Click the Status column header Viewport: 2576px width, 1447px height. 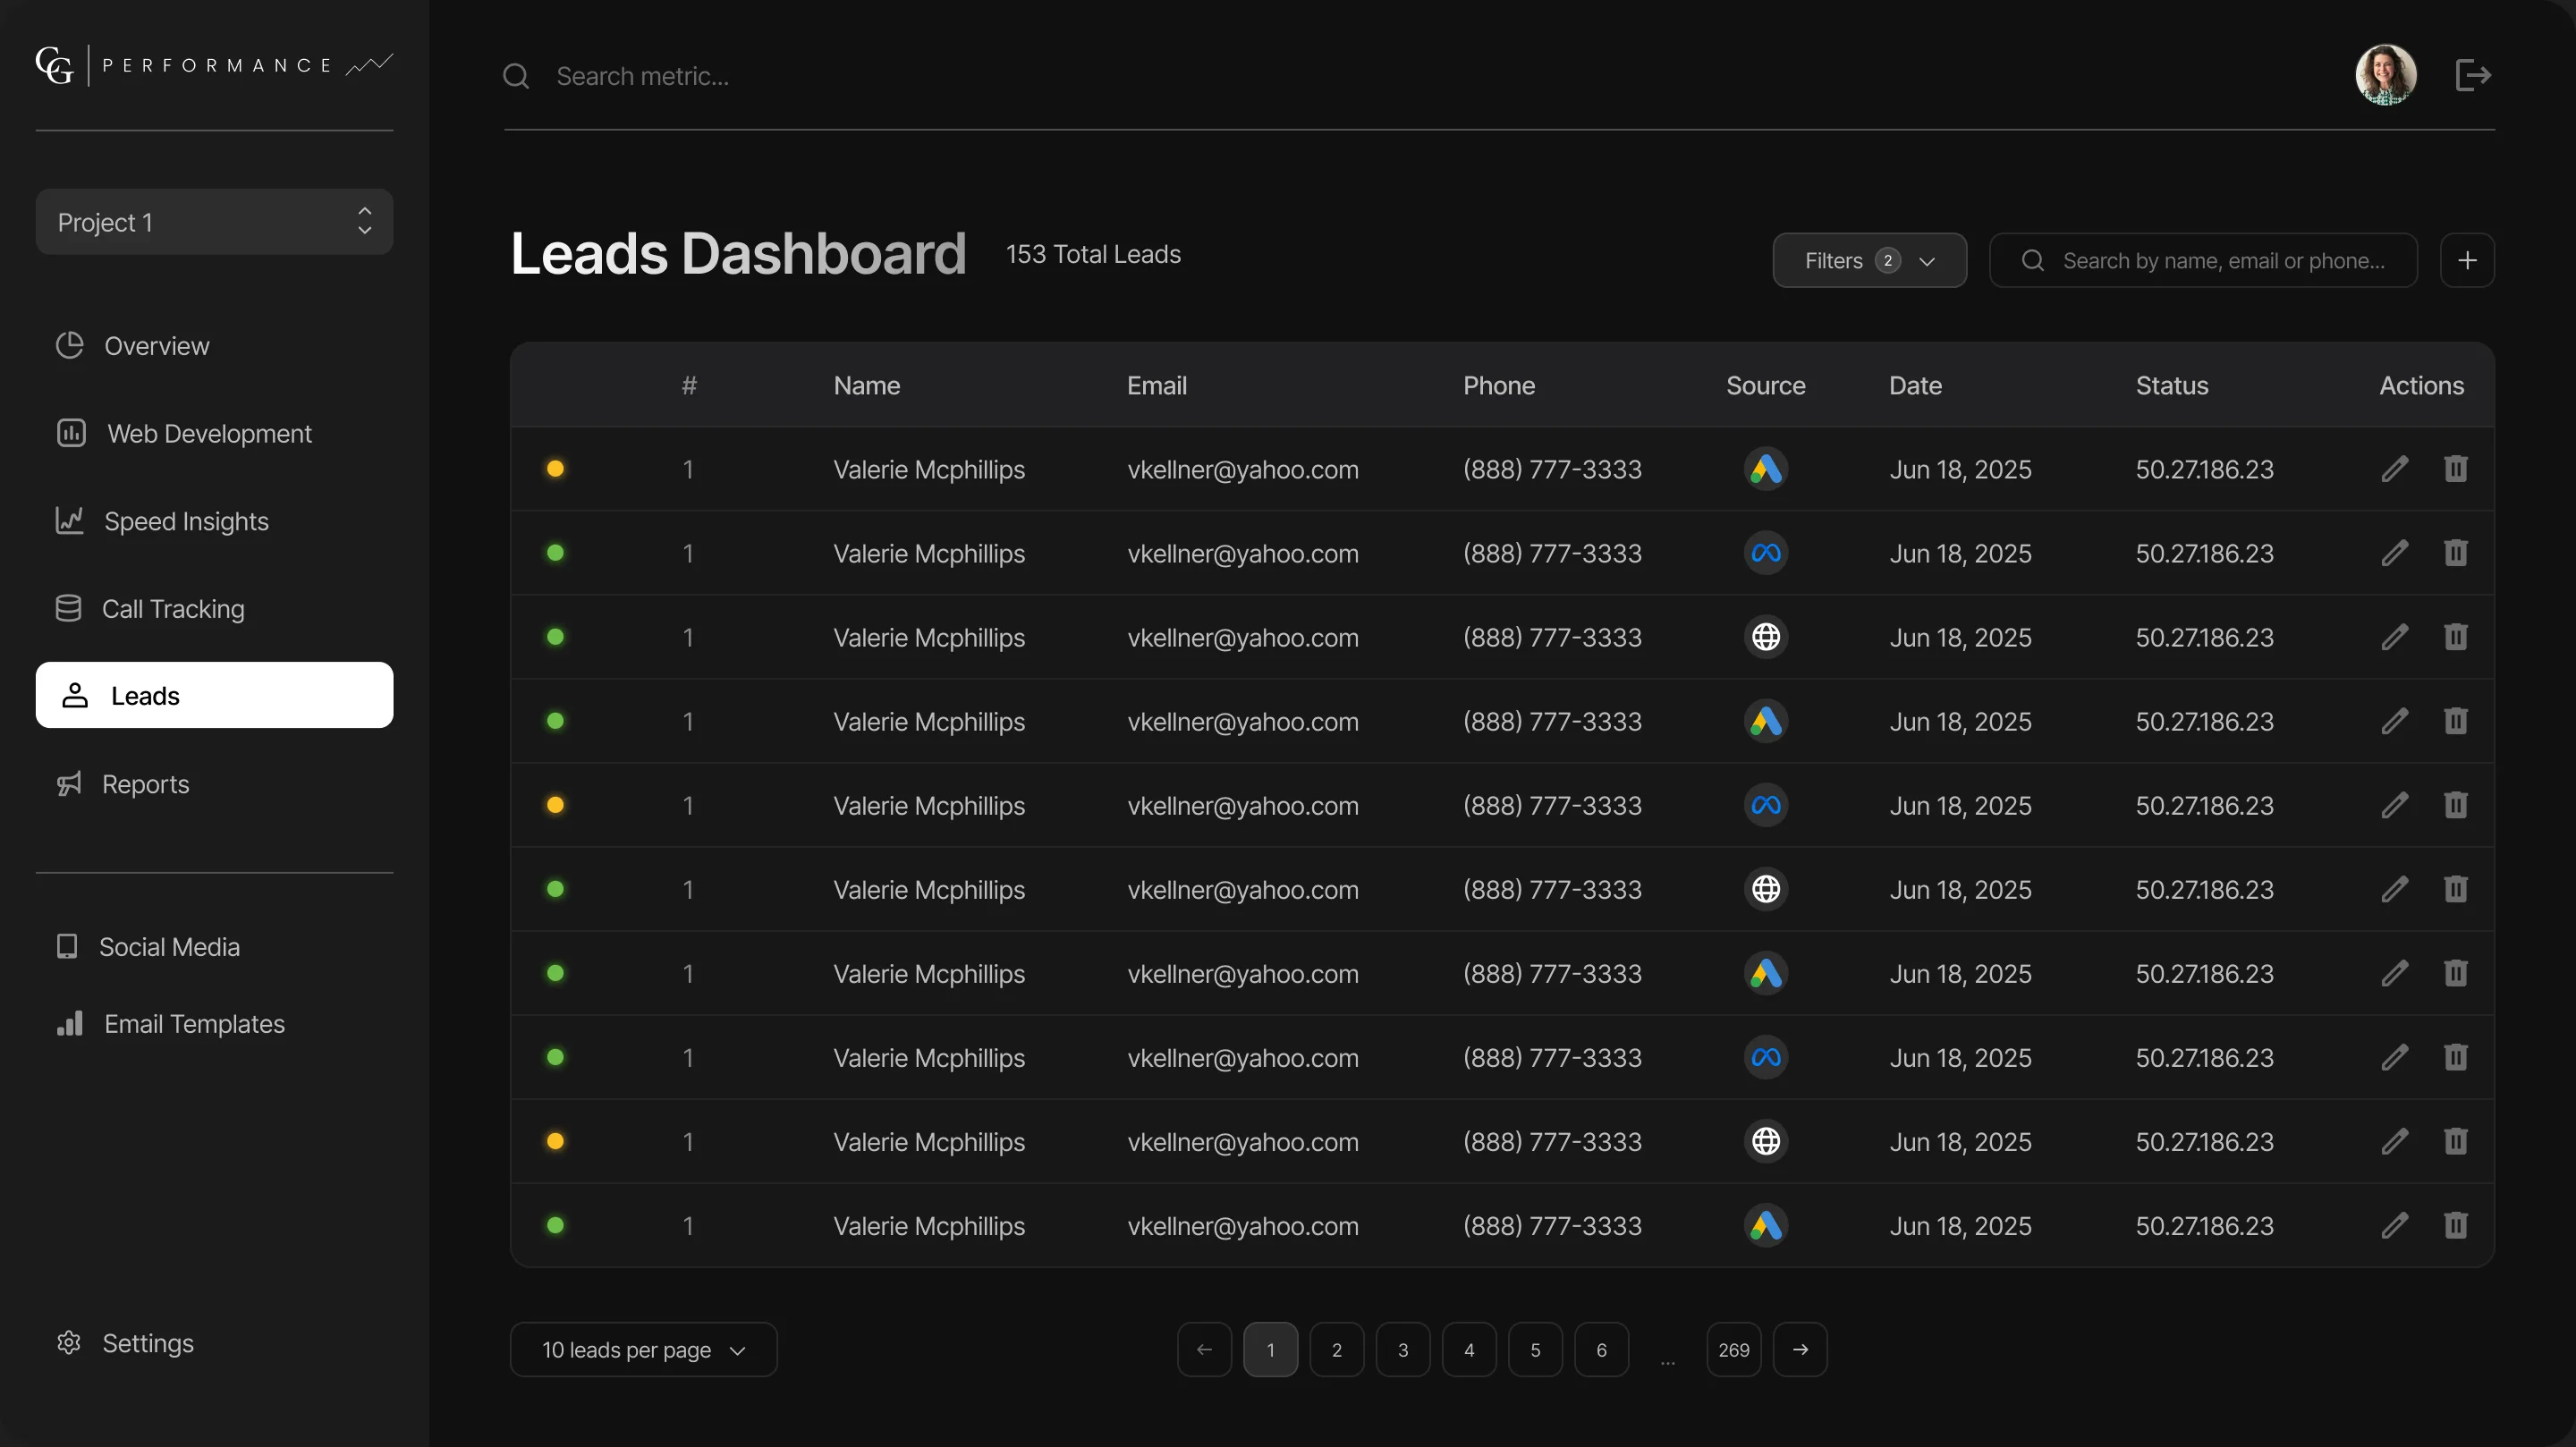click(2172, 386)
